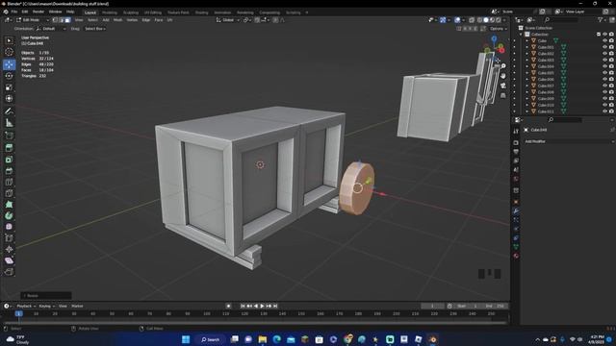Screen dimensions: 616x346
Task: Switch to wireframe viewport shading
Action: [x=479, y=20]
